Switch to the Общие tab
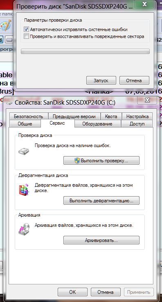This screenshot has width=162, height=302. click(x=25, y=124)
